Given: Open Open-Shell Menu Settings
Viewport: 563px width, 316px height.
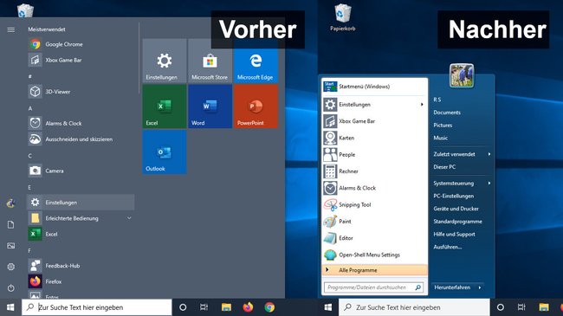Looking at the screenshot, I should pyautogui.click(x=374, y=255).
